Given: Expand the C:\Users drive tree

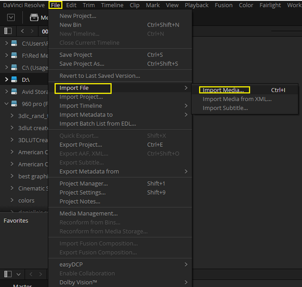Looking at the screenshot, I should coord(6,43).
